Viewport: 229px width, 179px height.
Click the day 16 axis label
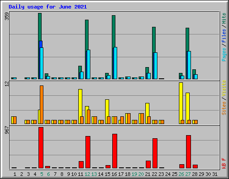(114, 174)
